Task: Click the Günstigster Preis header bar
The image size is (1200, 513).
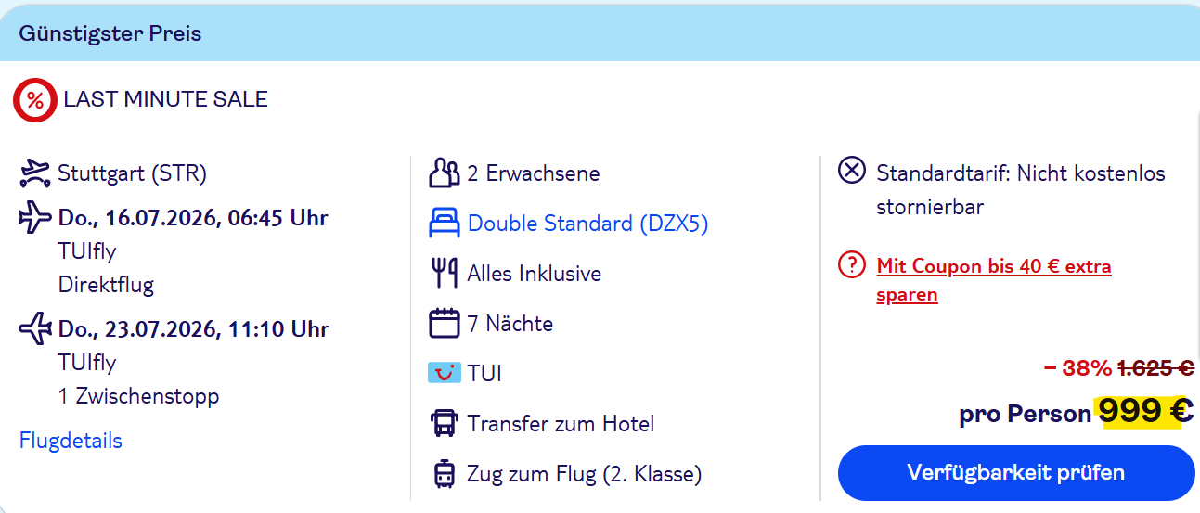Action: point(600,33)
